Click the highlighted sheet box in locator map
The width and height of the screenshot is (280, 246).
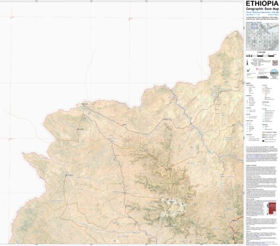click(x=254, y=26)
